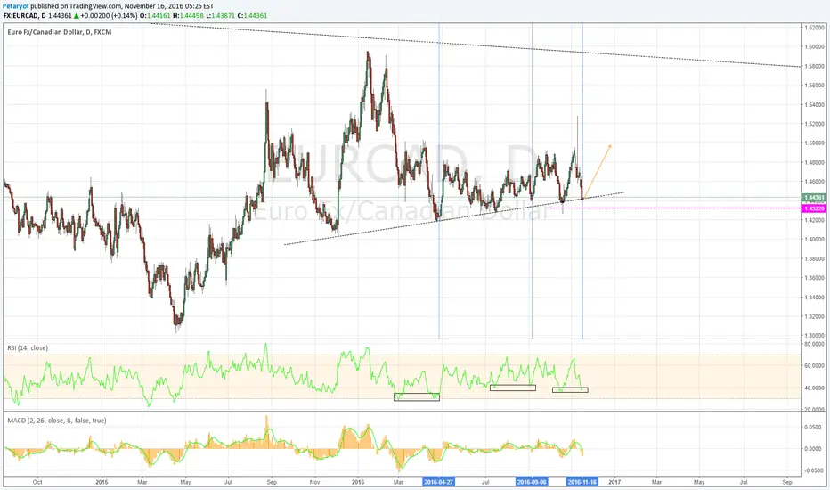The height and width of the screenshot is (490, 830).
Task: Click the 2015 label on time axis
Action: click(102, 482)
